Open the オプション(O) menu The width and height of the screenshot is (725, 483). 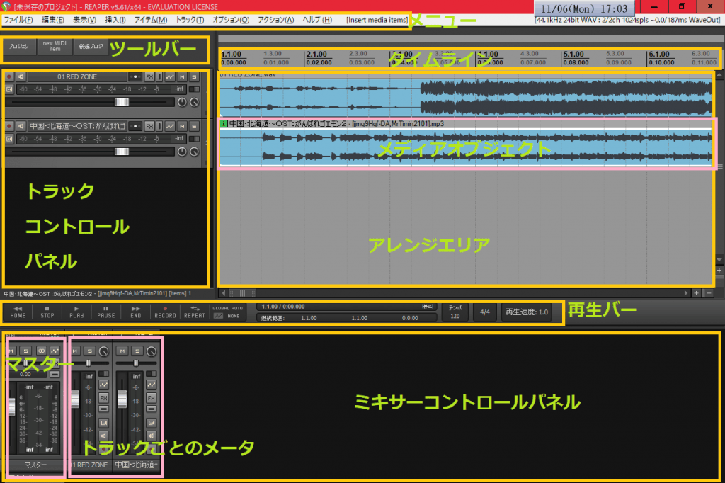pyautogui.click(x=231, y=20)
